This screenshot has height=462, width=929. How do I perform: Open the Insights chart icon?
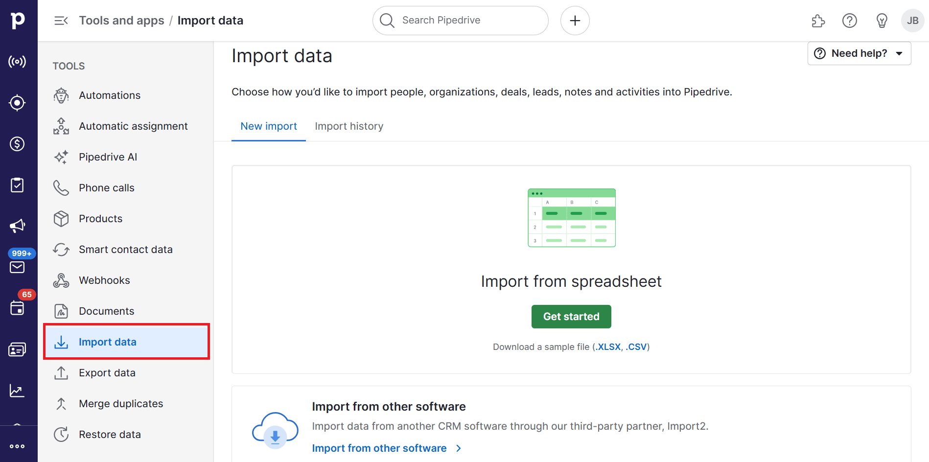point(18,391)
